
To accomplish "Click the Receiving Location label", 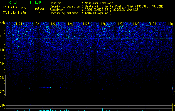I will 65,6.
